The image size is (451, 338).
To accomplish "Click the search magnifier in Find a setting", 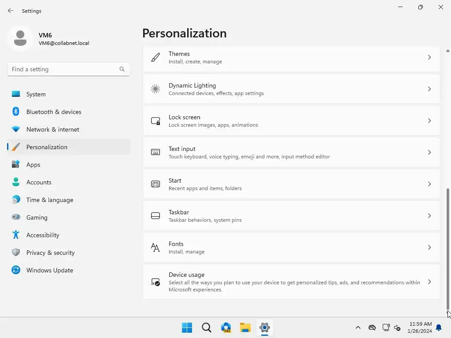I will (x=122, y=69).
